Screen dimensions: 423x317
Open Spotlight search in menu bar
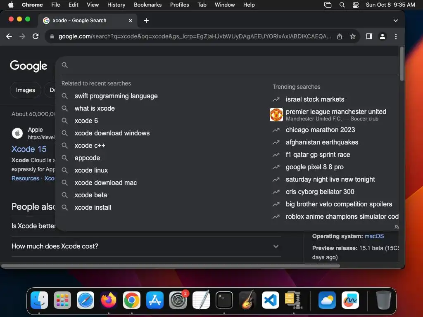click(342, 5)
